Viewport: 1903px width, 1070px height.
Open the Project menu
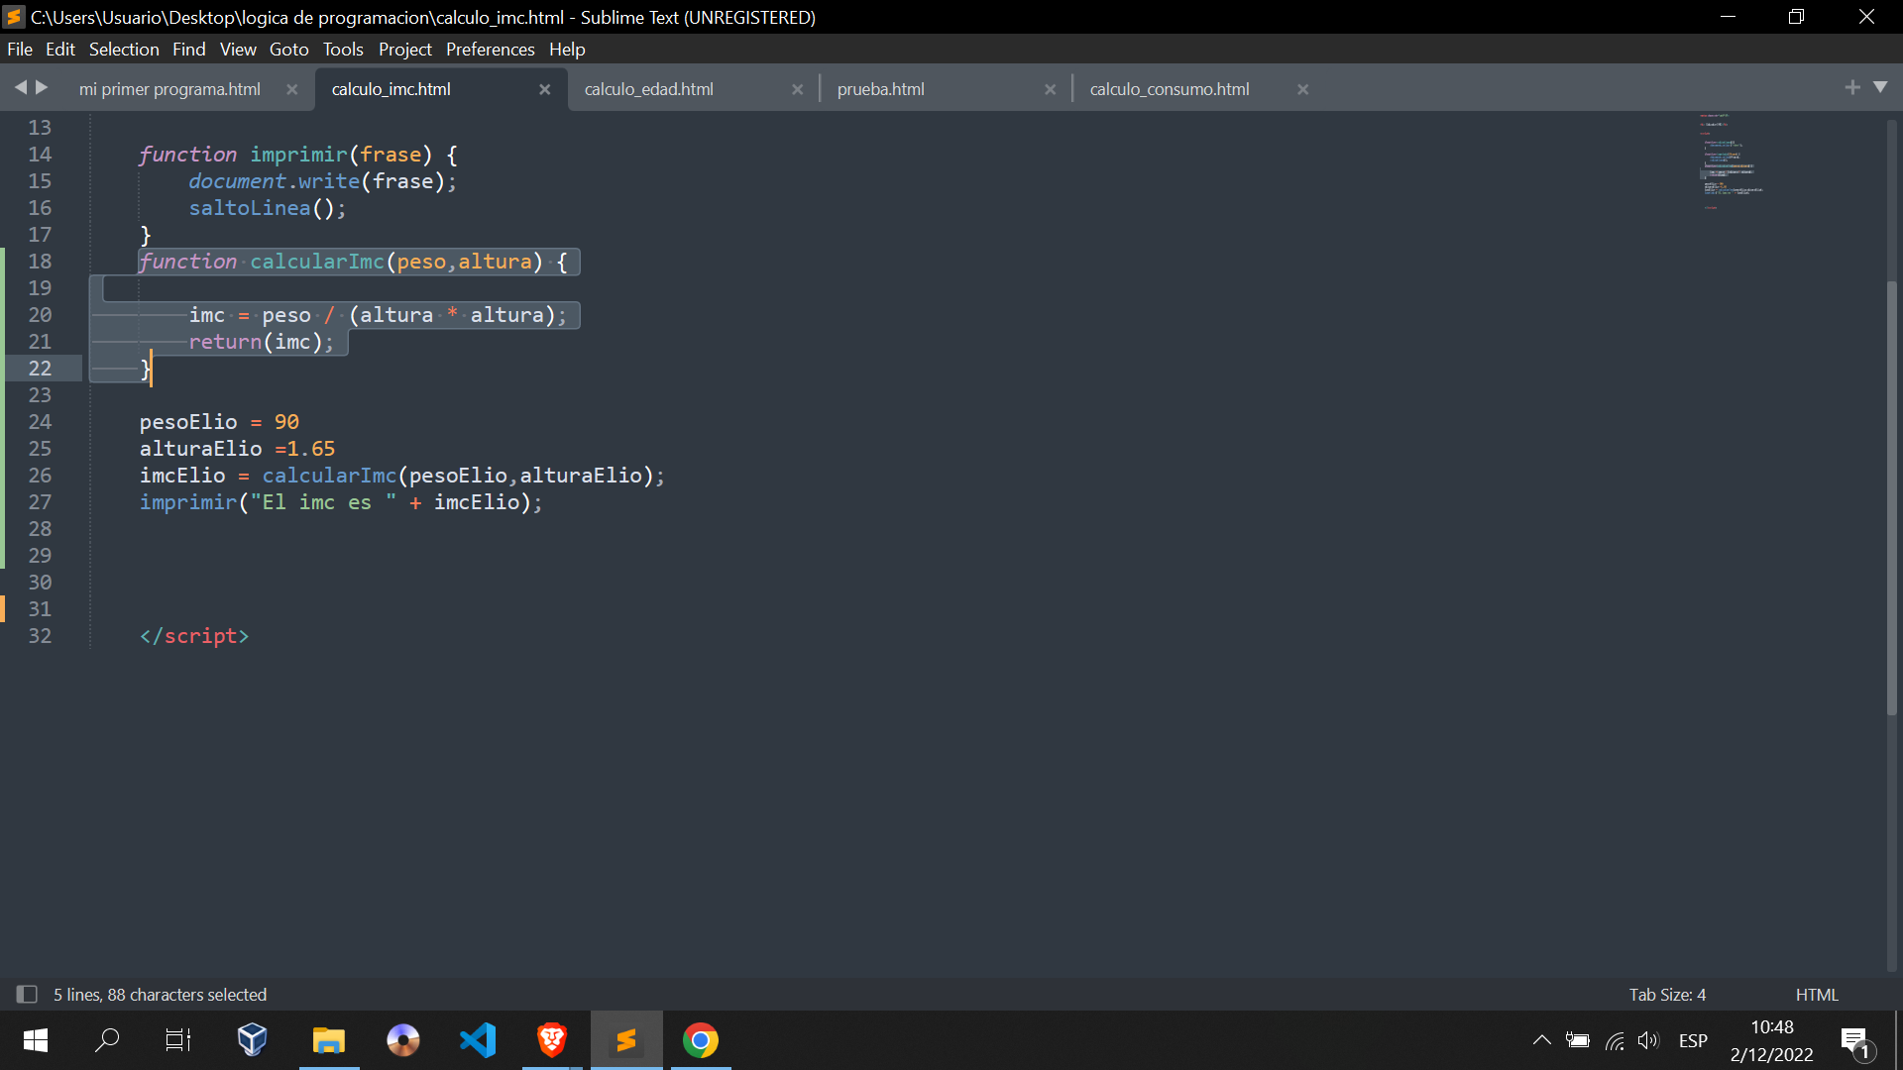[x=405, y=49]
